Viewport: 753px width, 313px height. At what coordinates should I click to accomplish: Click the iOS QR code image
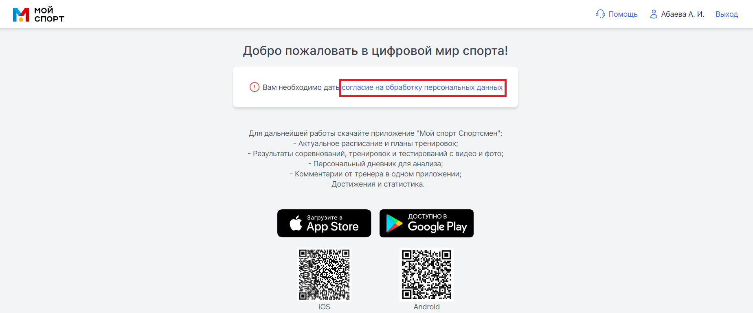(x=324, y=274)
